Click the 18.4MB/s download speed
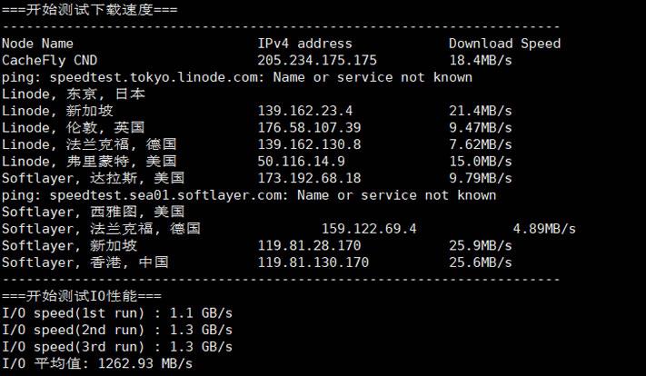The width and height of the screenshot is (646, 376). point(480,60)
